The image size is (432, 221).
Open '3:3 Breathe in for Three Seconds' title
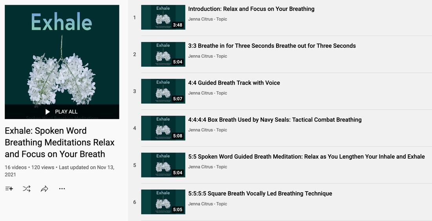coord(272,45)
